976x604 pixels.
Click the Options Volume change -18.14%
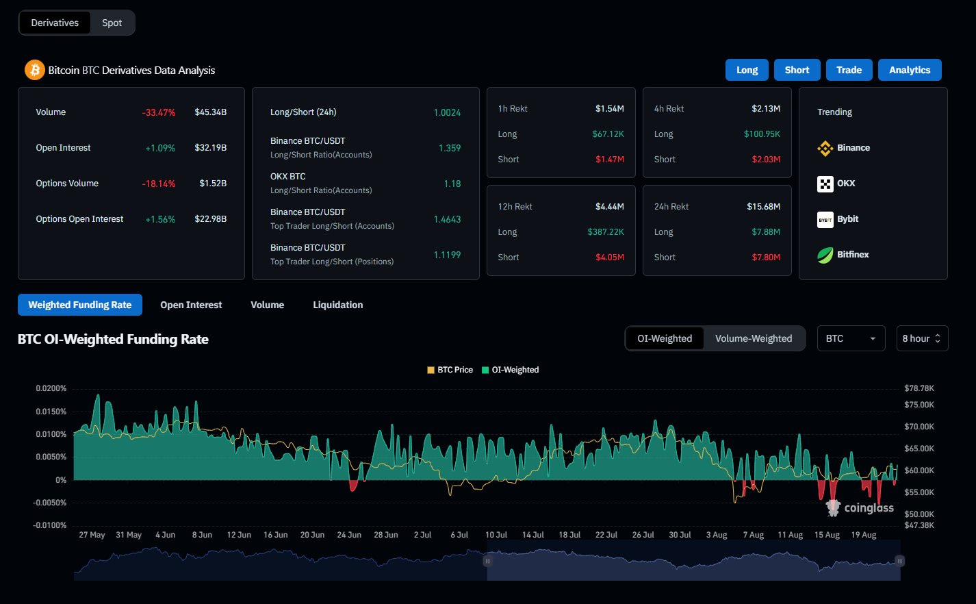159,184
